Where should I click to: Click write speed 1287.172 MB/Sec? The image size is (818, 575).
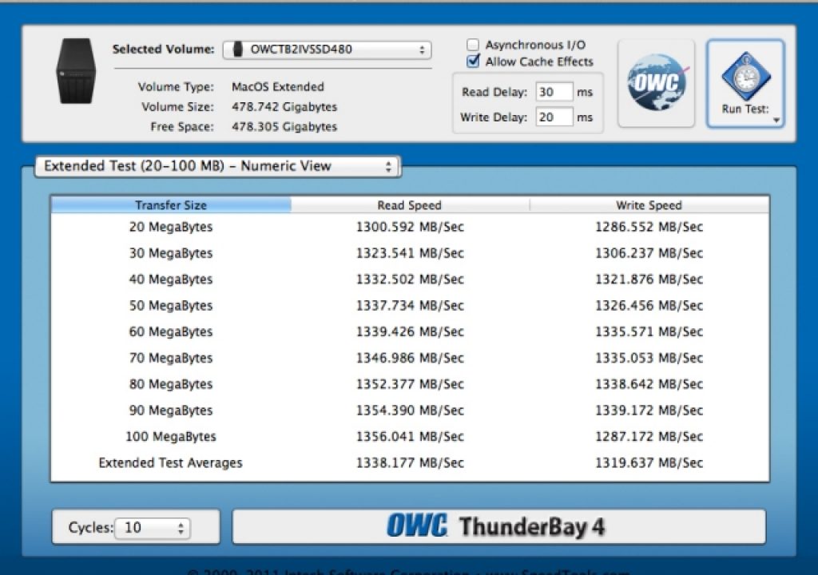click(649, 436)
